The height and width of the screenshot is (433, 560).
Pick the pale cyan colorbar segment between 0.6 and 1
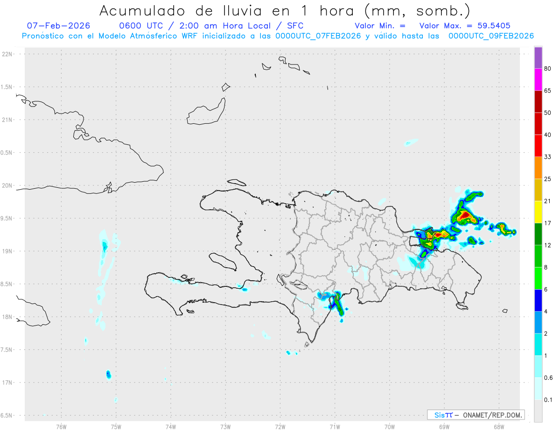pyautogui.click(x=538, y=367)
